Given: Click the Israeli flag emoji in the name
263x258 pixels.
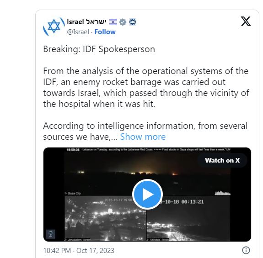Looking at the screenshot, I should pos(113,22).
